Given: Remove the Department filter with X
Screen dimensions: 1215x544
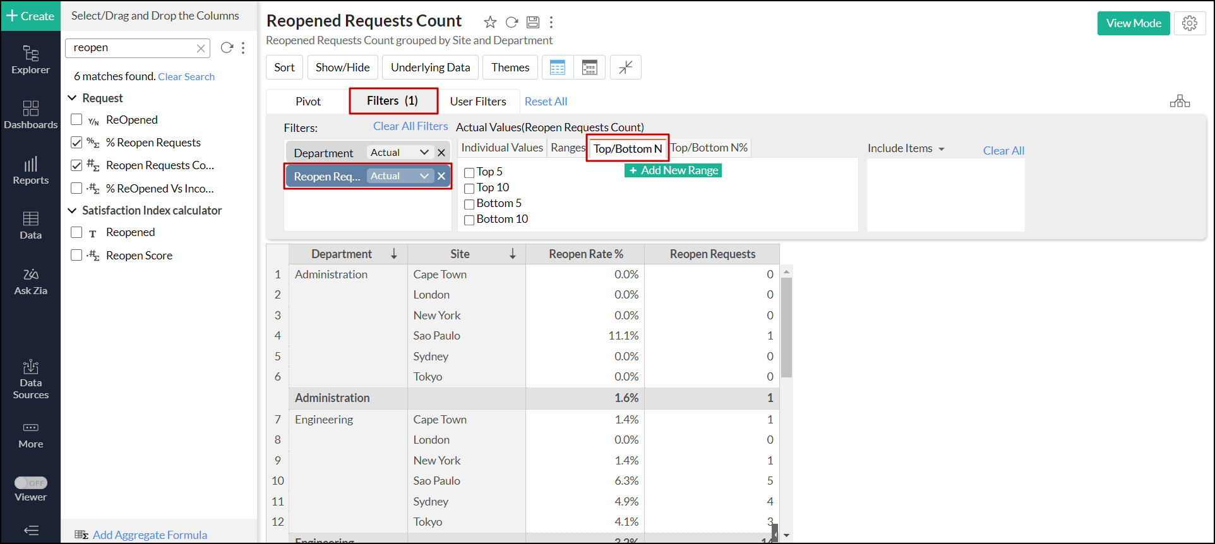Looking at the screenshot, I should tap(441, 153).
